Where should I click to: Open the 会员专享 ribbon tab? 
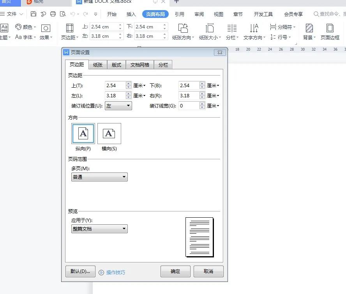tap(293, 14)
